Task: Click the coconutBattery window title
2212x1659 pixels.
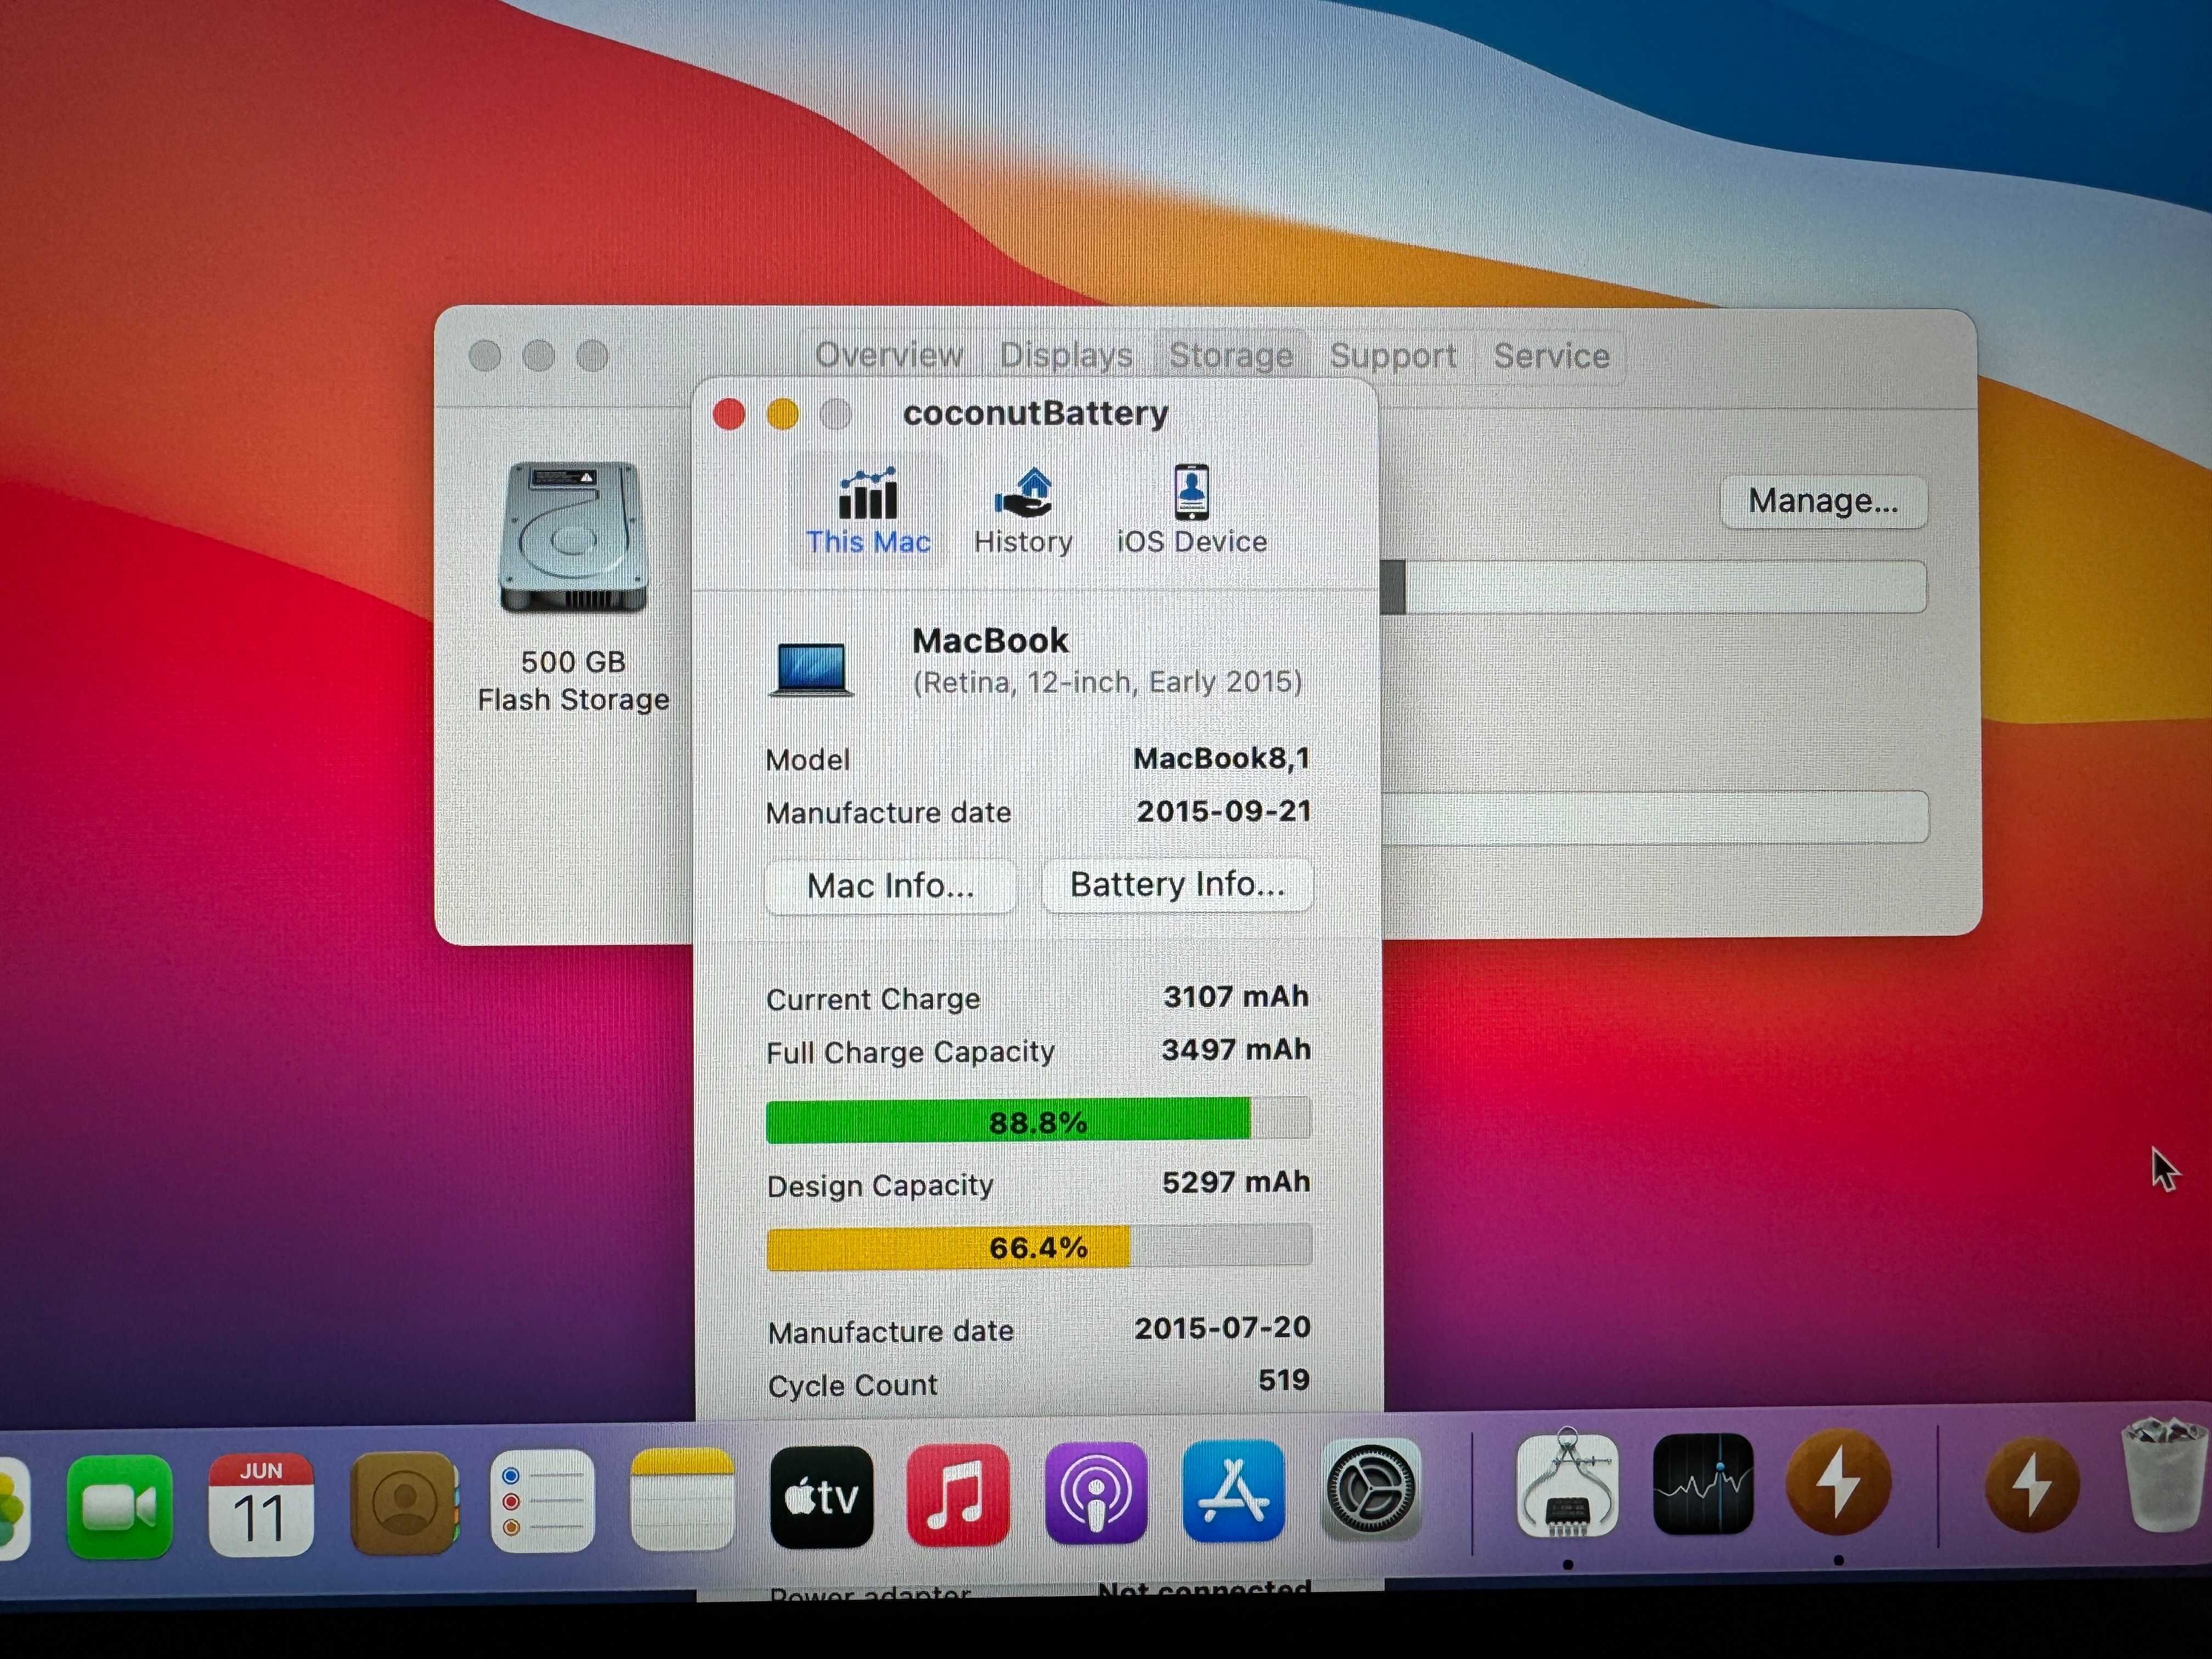Action: [1035, 413]
